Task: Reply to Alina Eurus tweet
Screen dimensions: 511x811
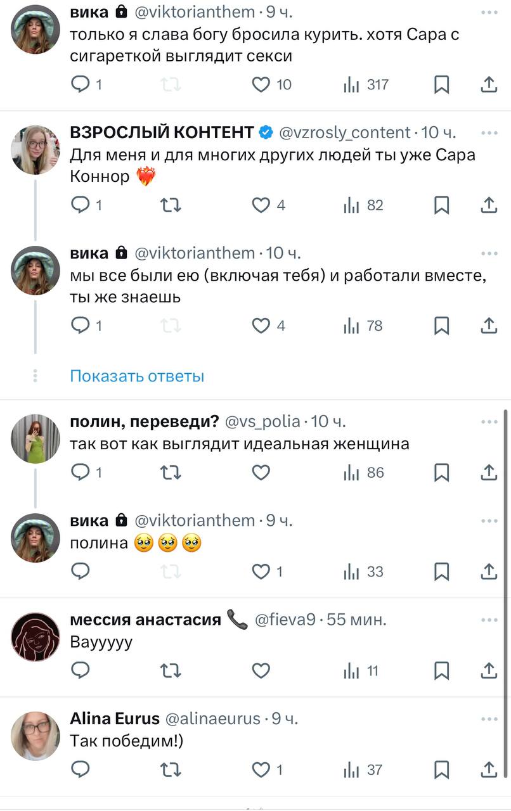Action: [x=81, y=770]
